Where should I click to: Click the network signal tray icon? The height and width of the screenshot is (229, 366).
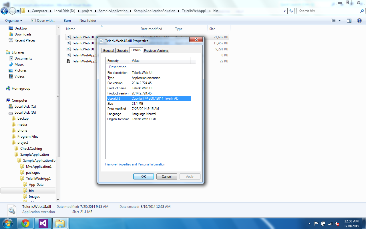tap(330, 224)
